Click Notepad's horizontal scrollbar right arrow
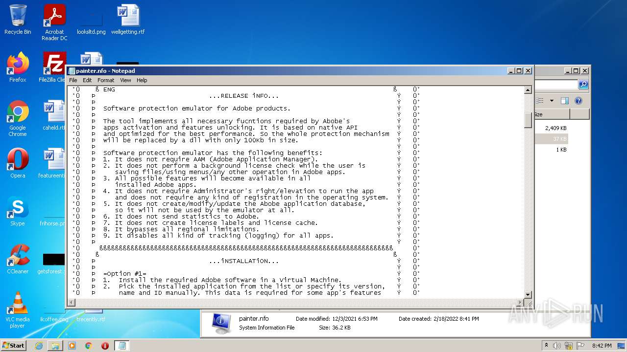627x352 pixels. (520, 303)
